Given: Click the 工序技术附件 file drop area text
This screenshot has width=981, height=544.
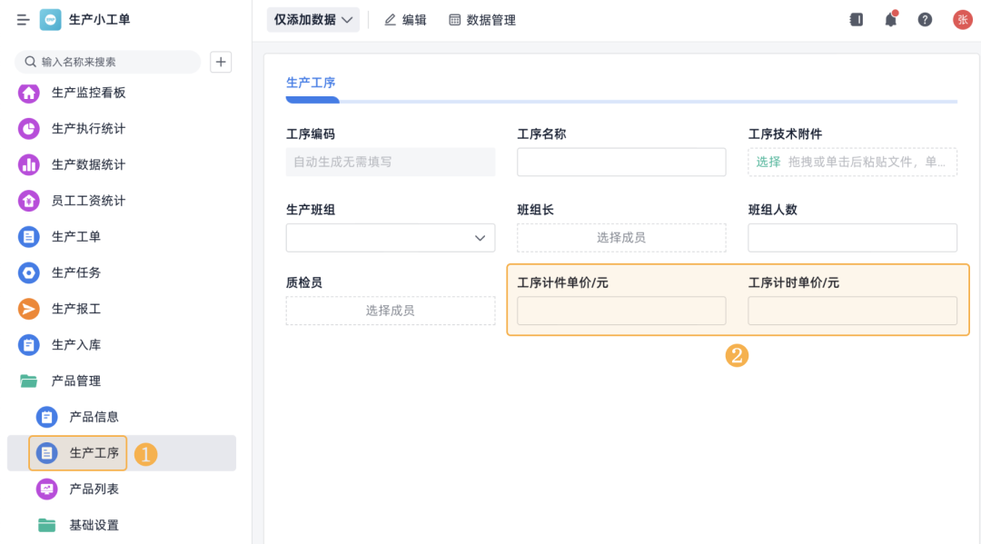Looking at the screenshot, I should [x=867, y=162].
